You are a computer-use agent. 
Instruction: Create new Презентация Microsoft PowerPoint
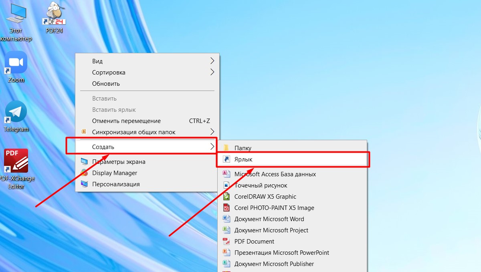[x=281, y=253]
